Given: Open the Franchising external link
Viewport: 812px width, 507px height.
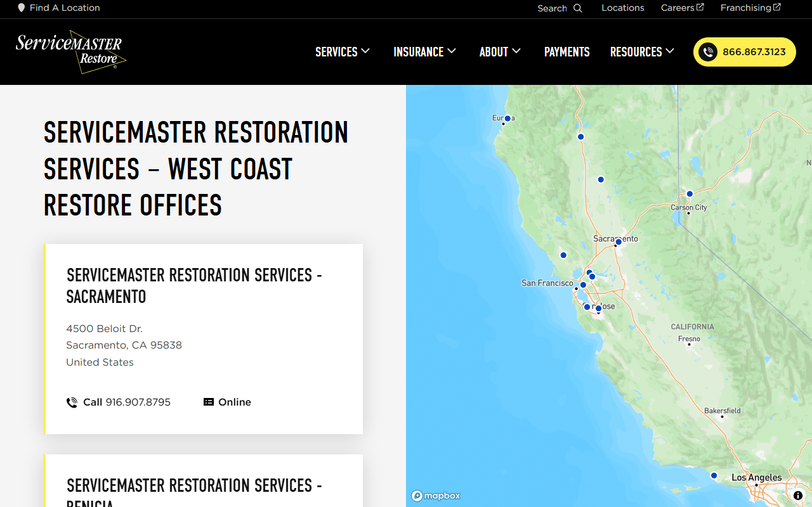Looking at the screenshot, I should 750,8.
